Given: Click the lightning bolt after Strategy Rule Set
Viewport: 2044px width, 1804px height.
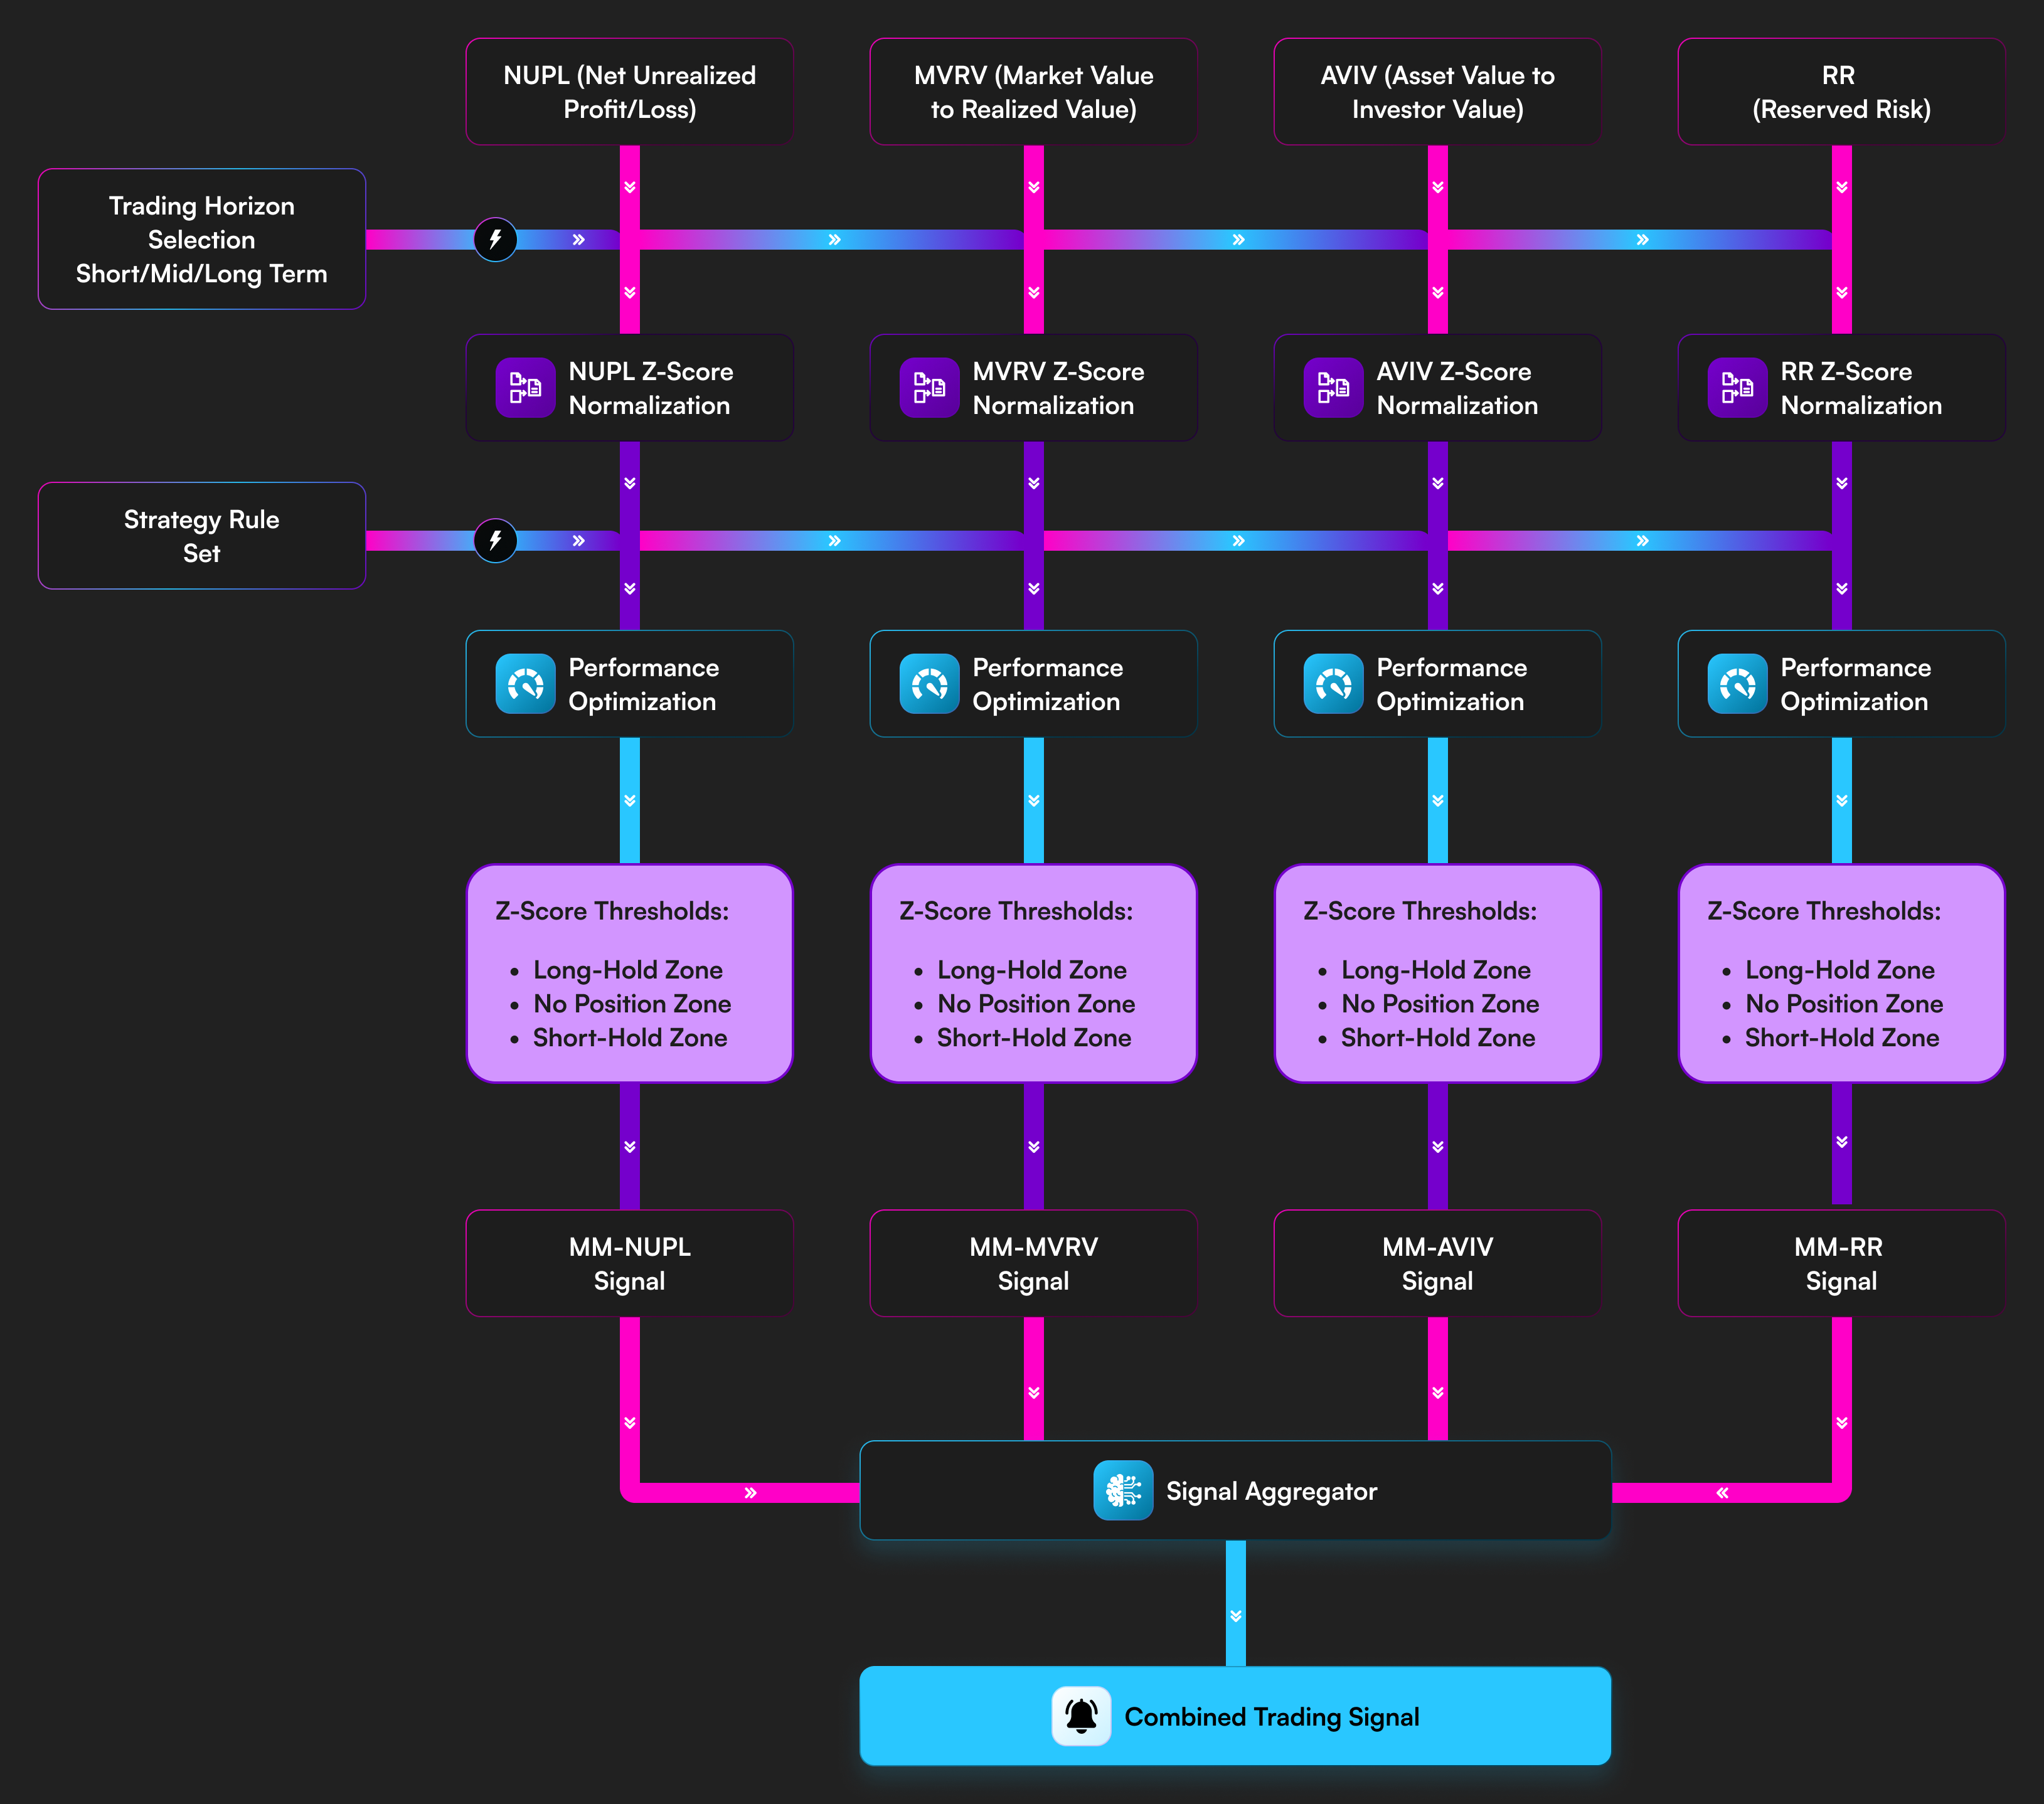Looking at the screenshot, I should coord(495,540).
